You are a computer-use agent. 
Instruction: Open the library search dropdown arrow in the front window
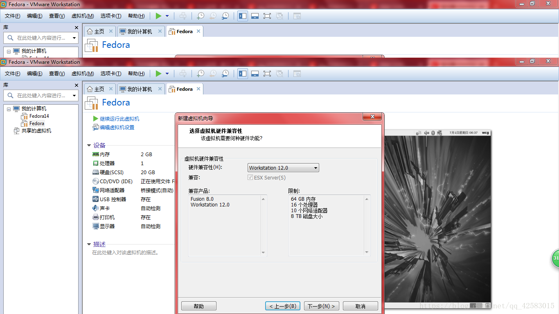tap(74, 95)
